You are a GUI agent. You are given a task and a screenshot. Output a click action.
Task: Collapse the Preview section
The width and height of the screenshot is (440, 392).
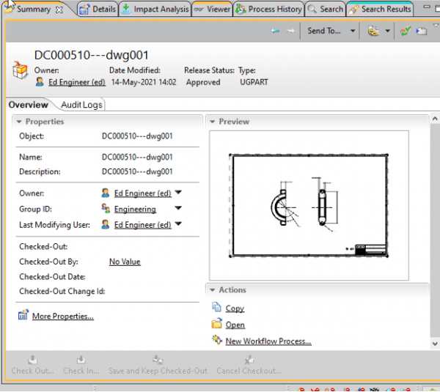[211, 122]
